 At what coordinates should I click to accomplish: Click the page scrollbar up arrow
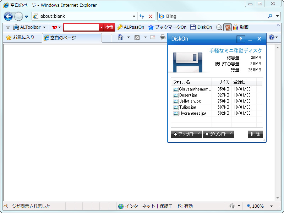tap(278, 48)
